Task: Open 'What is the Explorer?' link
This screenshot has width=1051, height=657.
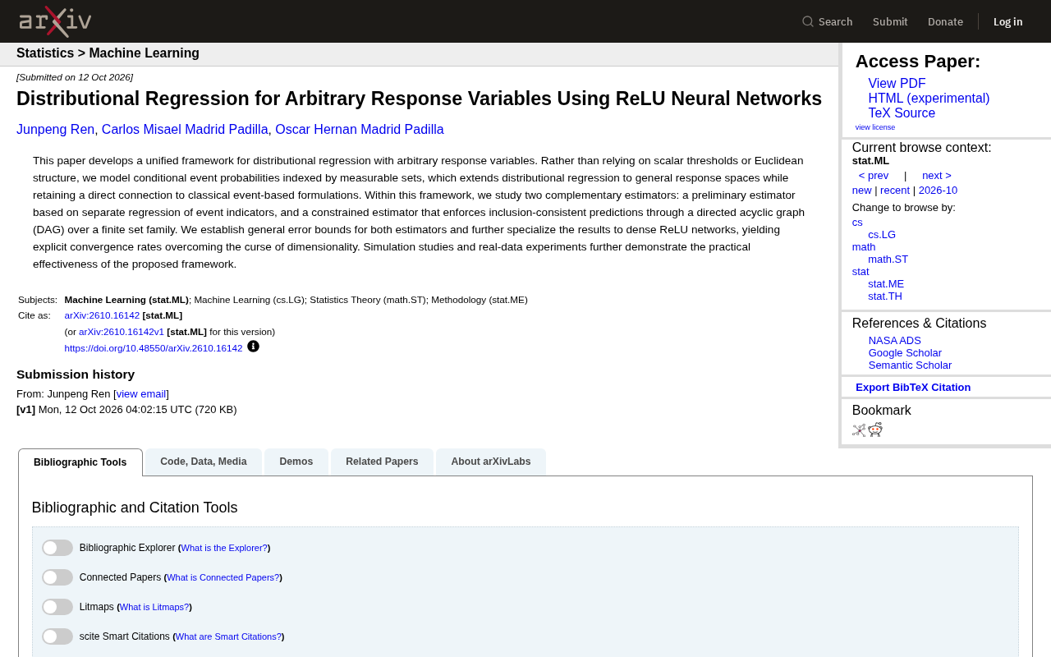Action: tap(224, 548)
